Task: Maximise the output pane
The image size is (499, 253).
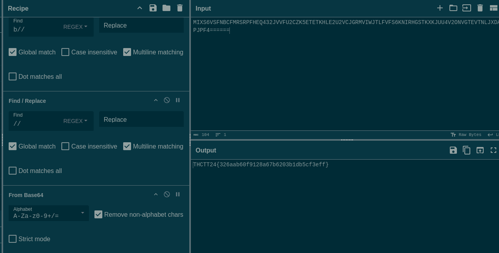Action: [493, 150]
